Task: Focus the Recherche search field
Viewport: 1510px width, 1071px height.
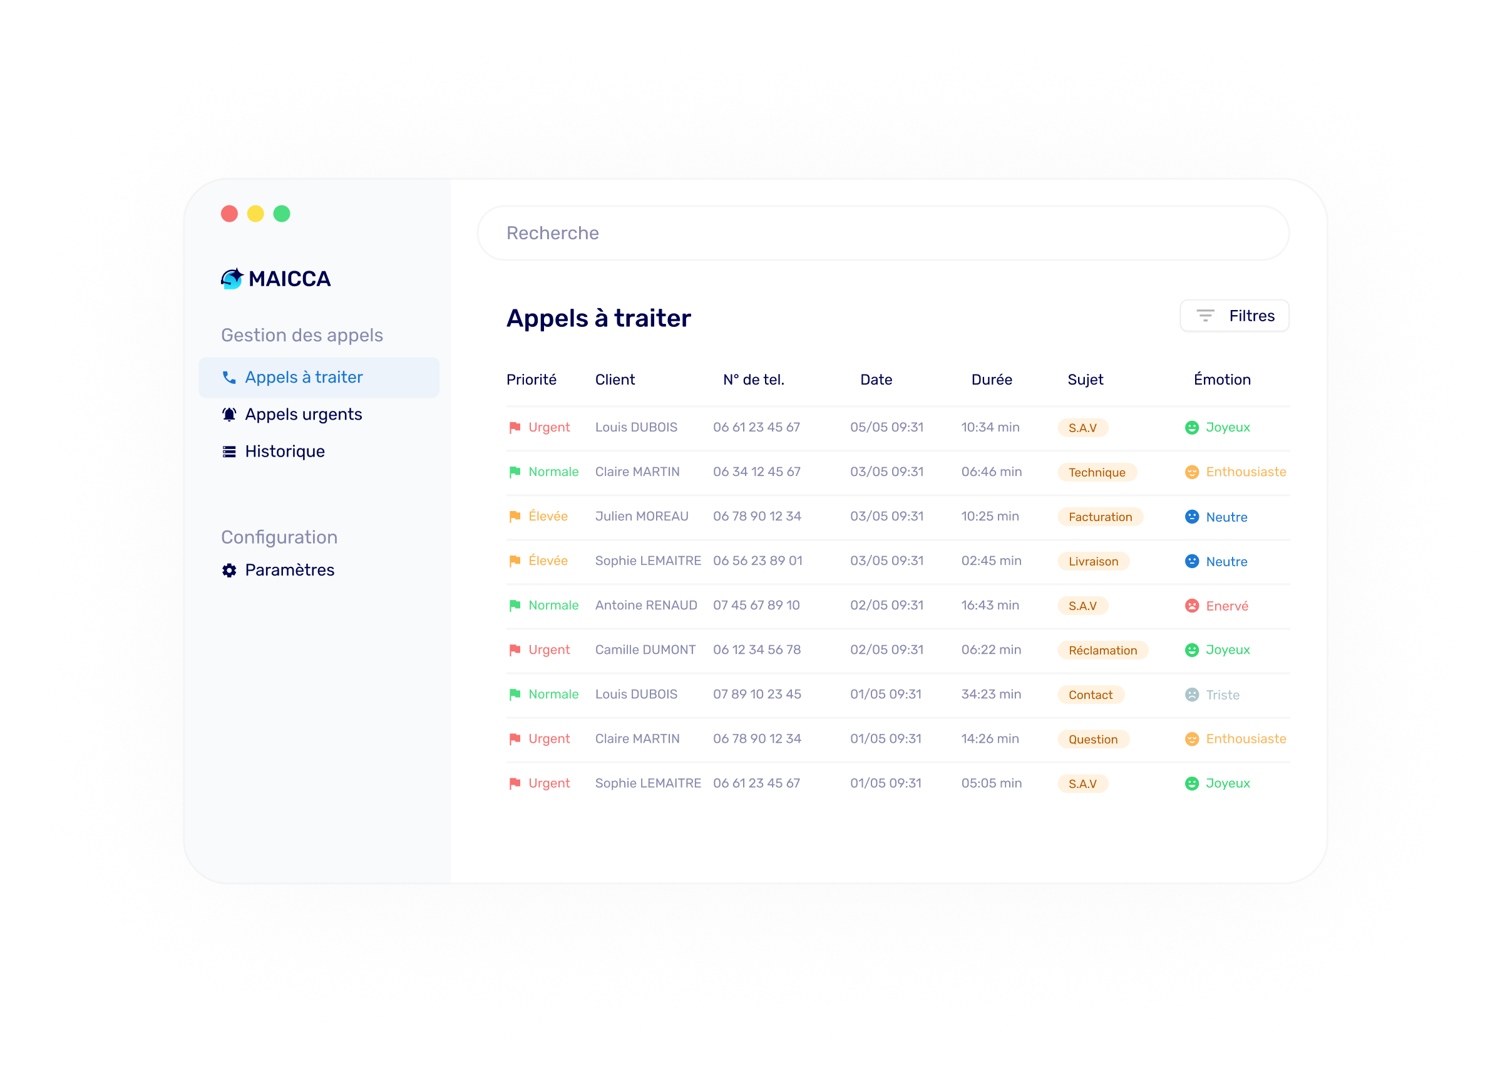Action: tap(883, 234)
